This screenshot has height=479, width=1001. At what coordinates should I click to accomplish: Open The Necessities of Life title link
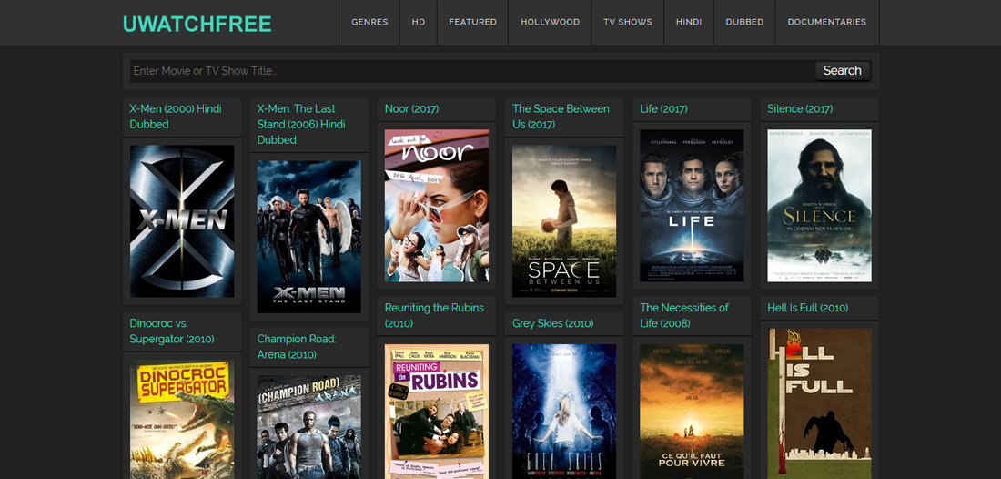click(684, 315)
